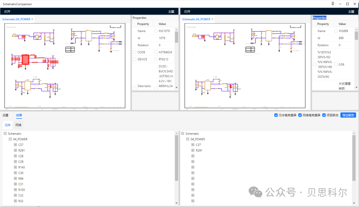
Task: Collapse the left Schematic root node
Action: (5, 133)
